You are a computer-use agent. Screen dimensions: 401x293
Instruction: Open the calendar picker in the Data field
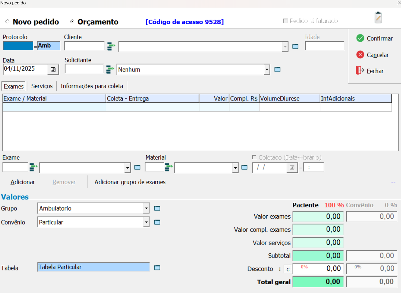[53, 69]
